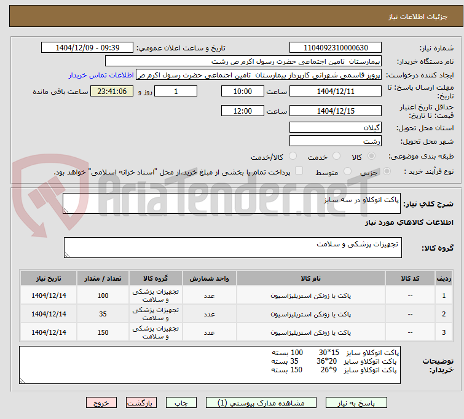Click the کد کالا column header
This screenshot has height=419, width=464.
click(410, 278)
